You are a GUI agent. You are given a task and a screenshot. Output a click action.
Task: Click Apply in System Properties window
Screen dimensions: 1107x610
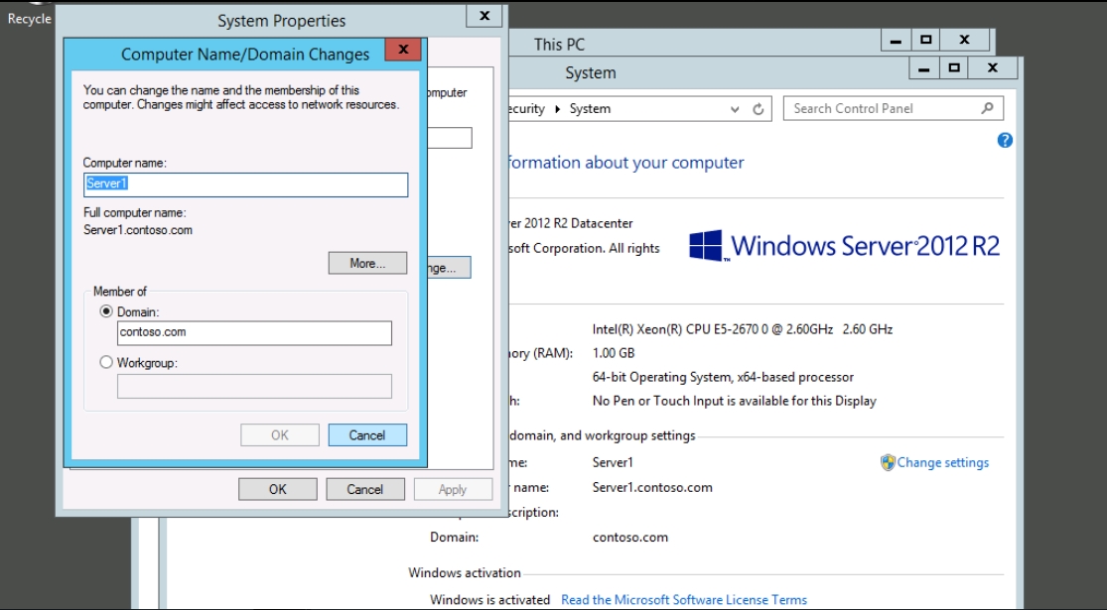453,489
